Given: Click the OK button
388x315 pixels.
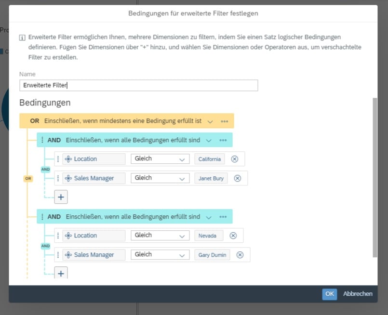Looking at the screenshot, I should [x=329, y=294].
